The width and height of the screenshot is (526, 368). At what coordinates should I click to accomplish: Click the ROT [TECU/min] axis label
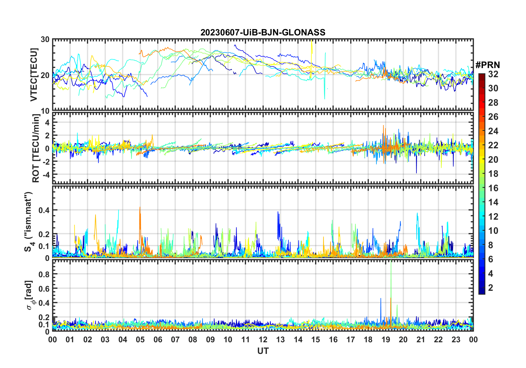click(36, 148)
